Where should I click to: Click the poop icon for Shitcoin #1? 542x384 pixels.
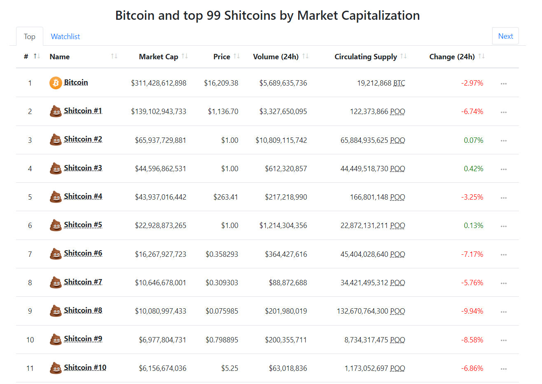point(56,112)
